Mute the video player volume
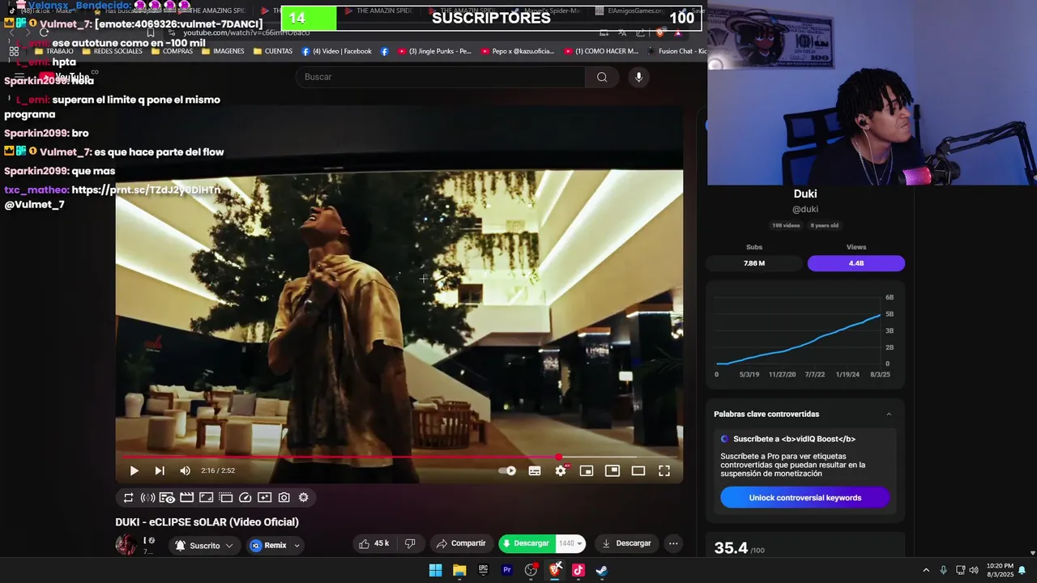1037x583 pixels. (185, 470)
